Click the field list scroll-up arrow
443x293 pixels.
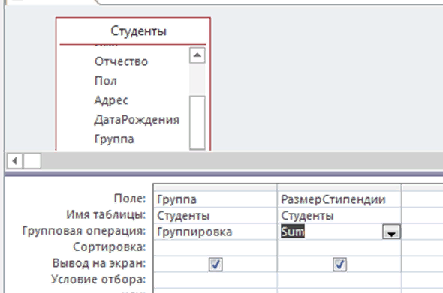[197, 55]
